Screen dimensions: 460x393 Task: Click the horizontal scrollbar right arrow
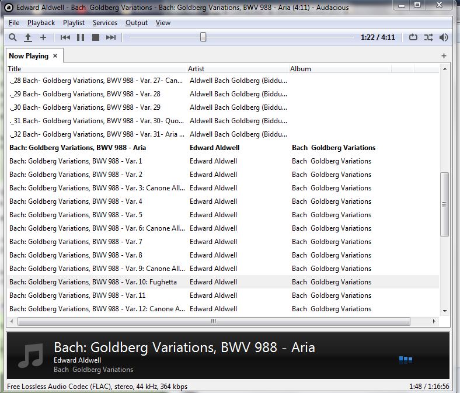(x=434, y=321)
